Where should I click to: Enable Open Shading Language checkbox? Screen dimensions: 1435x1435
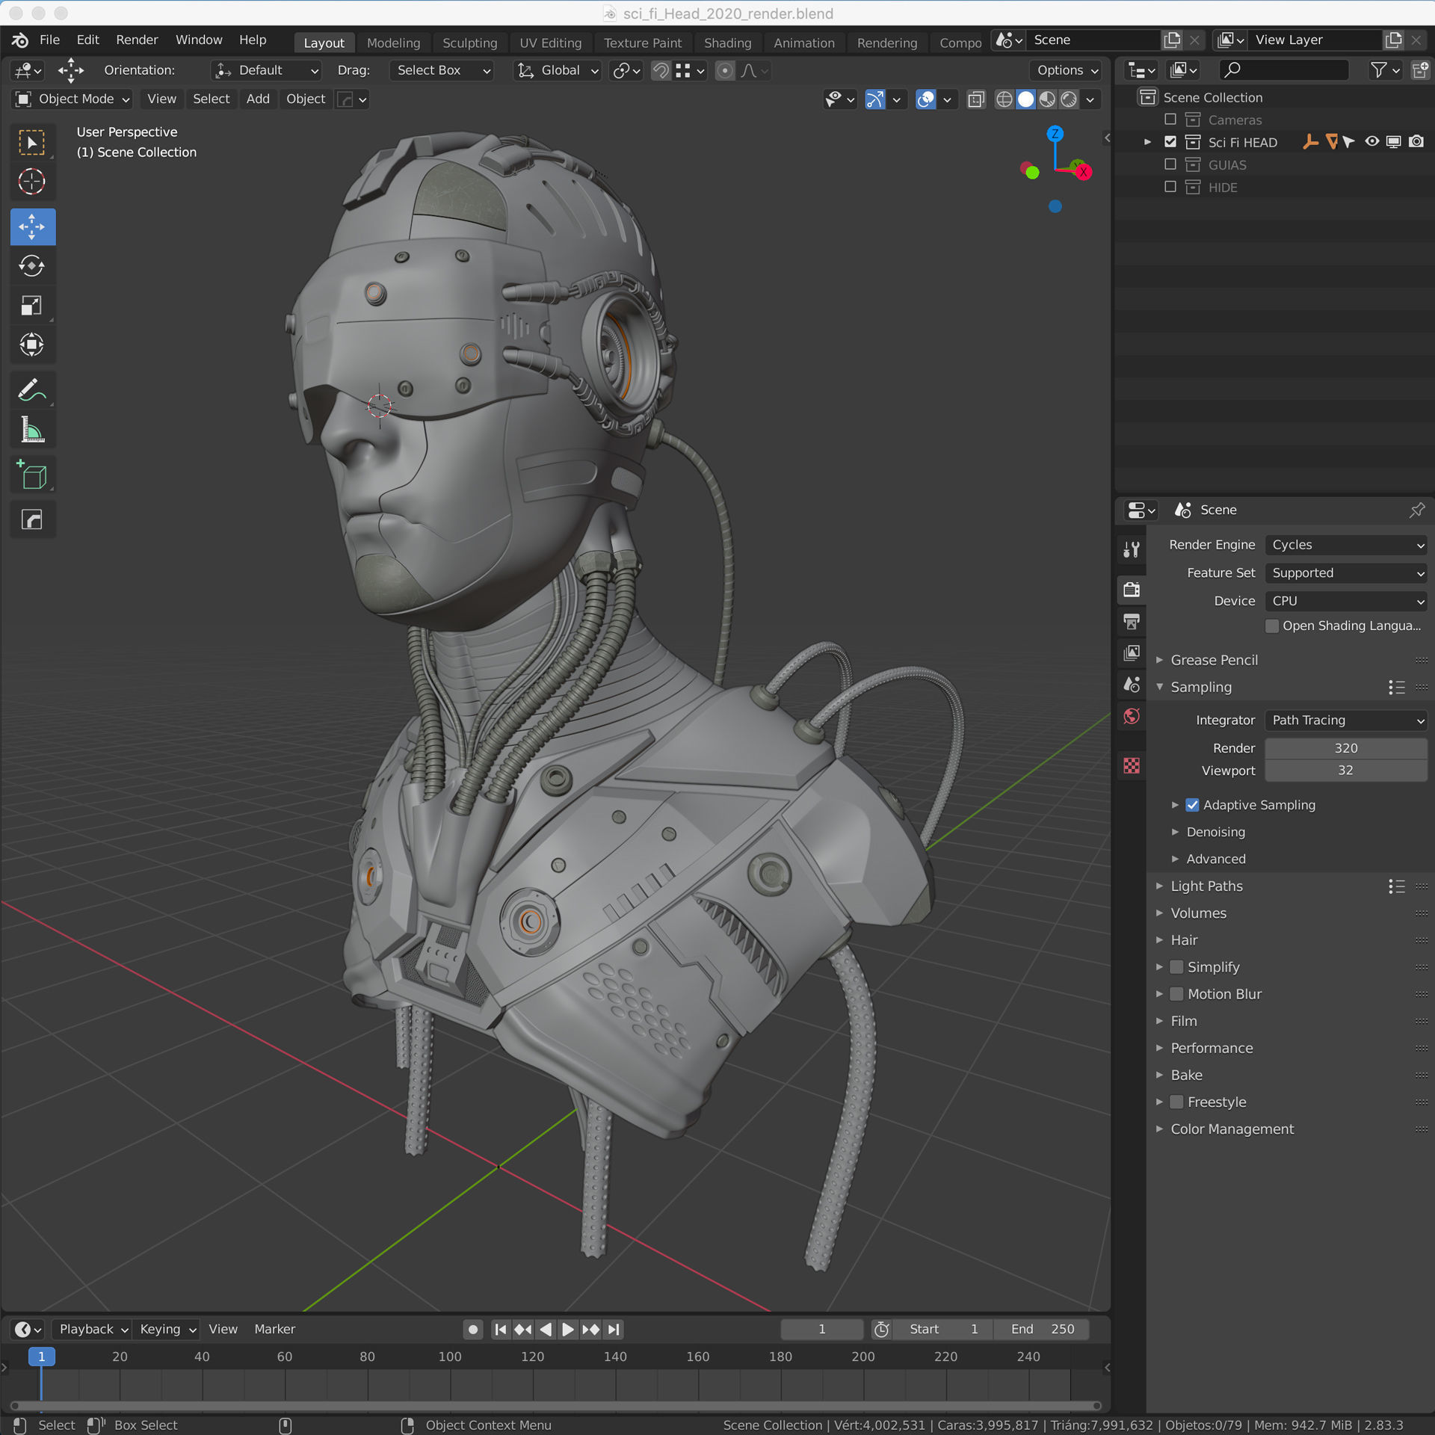(x=1272, y=626)
